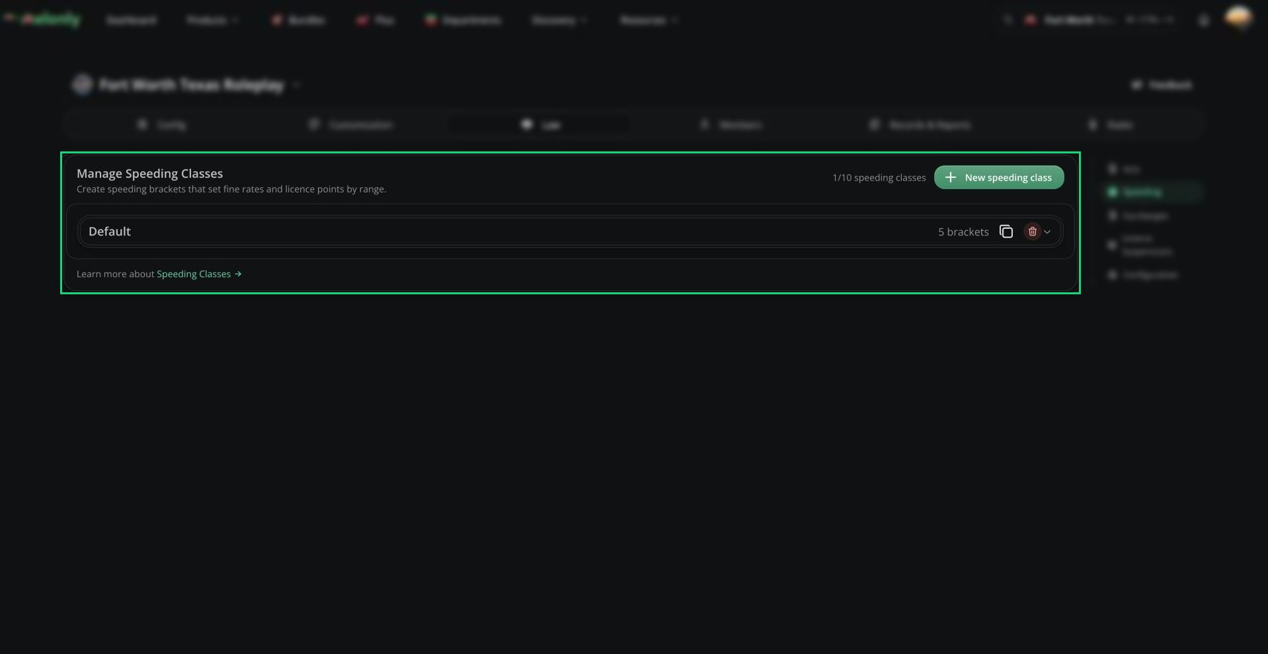Delete the Default speeding class
This screenshot has width=1268, height=654.
(1032, 231)
